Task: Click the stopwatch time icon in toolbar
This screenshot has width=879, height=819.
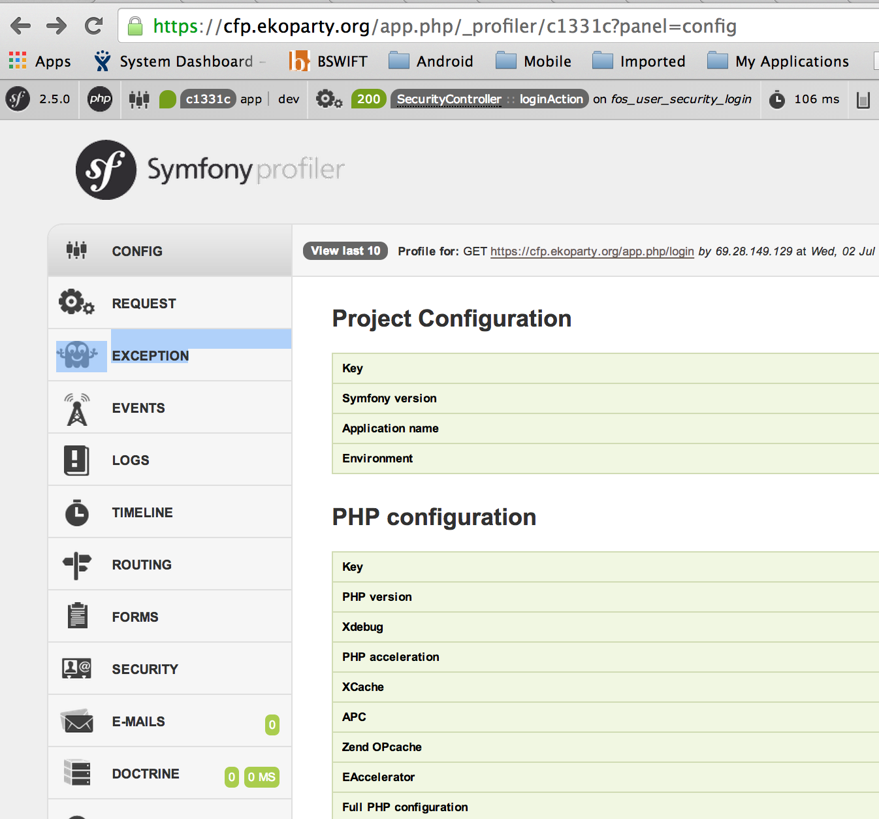Action: click(x=777, y=100)
